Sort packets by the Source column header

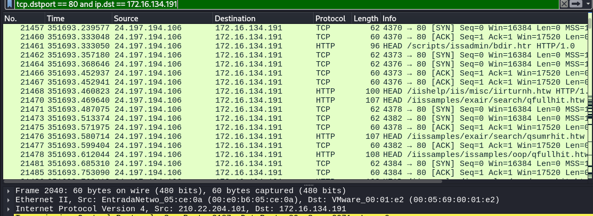(163, 19)
